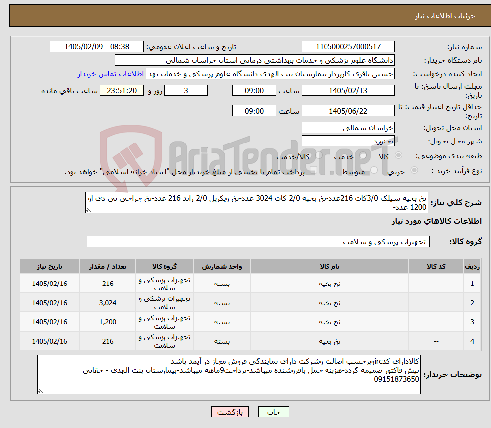The image size is (491, 428).
Task: Click the چاپ (print) button
Action: tap(273, 412)
